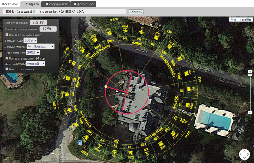
Task: Tick the show link checkbox
Action: (7, 69)
